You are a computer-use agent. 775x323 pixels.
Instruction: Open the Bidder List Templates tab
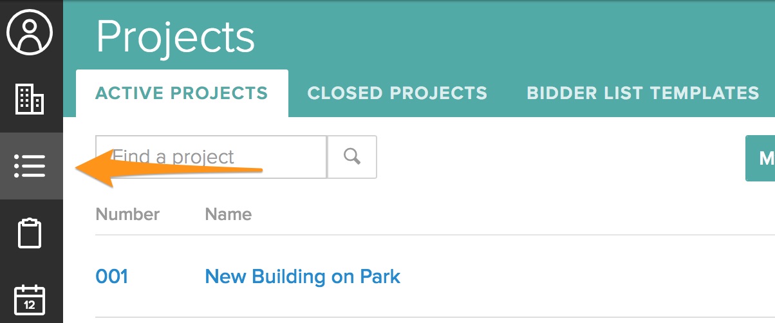[642, 93]
